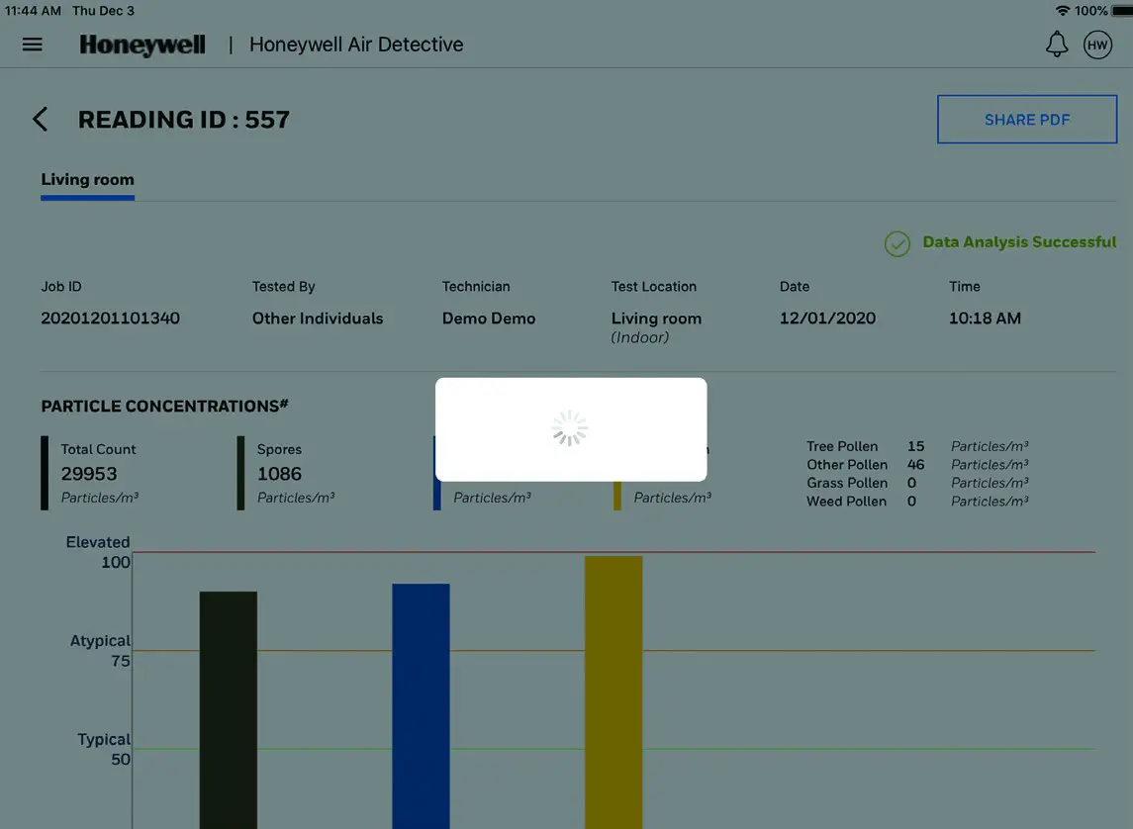This screenshot has width=1133, height=829.
Task: Click the HW profile avatar
Action: (x=1095, y=43)
